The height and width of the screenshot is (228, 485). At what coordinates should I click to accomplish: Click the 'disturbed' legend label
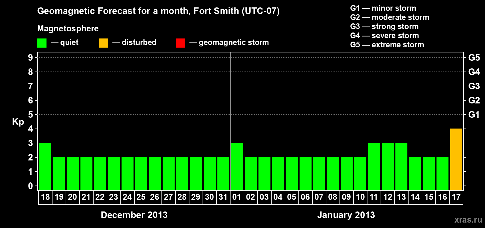(139, 42)
